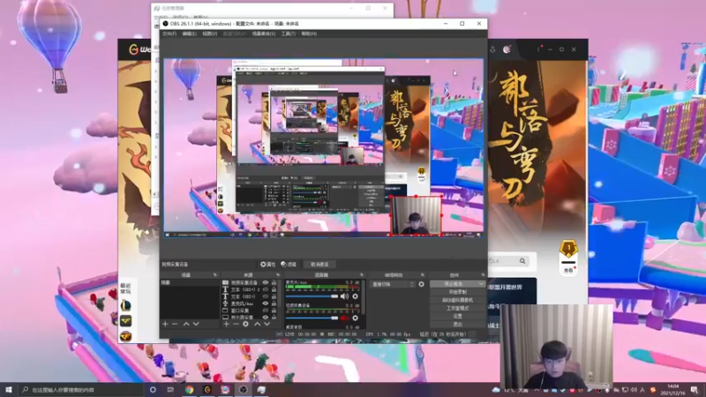The width and height of the screenshot is (706, 397).
Task: Open Windows Start menu
Action: (x=9, y=389)
